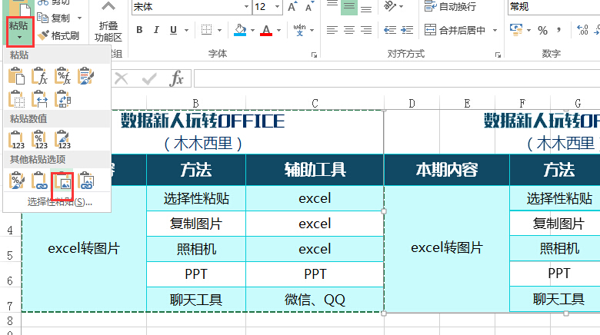Screen dimensions: 600x335
Task: Select the Transpose paste icon
Action: (62, 98)
